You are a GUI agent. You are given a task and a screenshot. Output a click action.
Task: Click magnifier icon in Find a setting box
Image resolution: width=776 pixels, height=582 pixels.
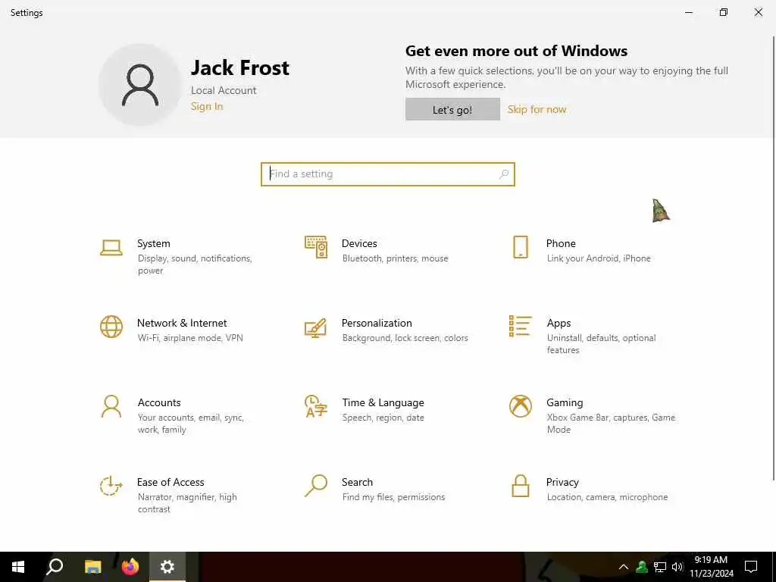(504, 174)
